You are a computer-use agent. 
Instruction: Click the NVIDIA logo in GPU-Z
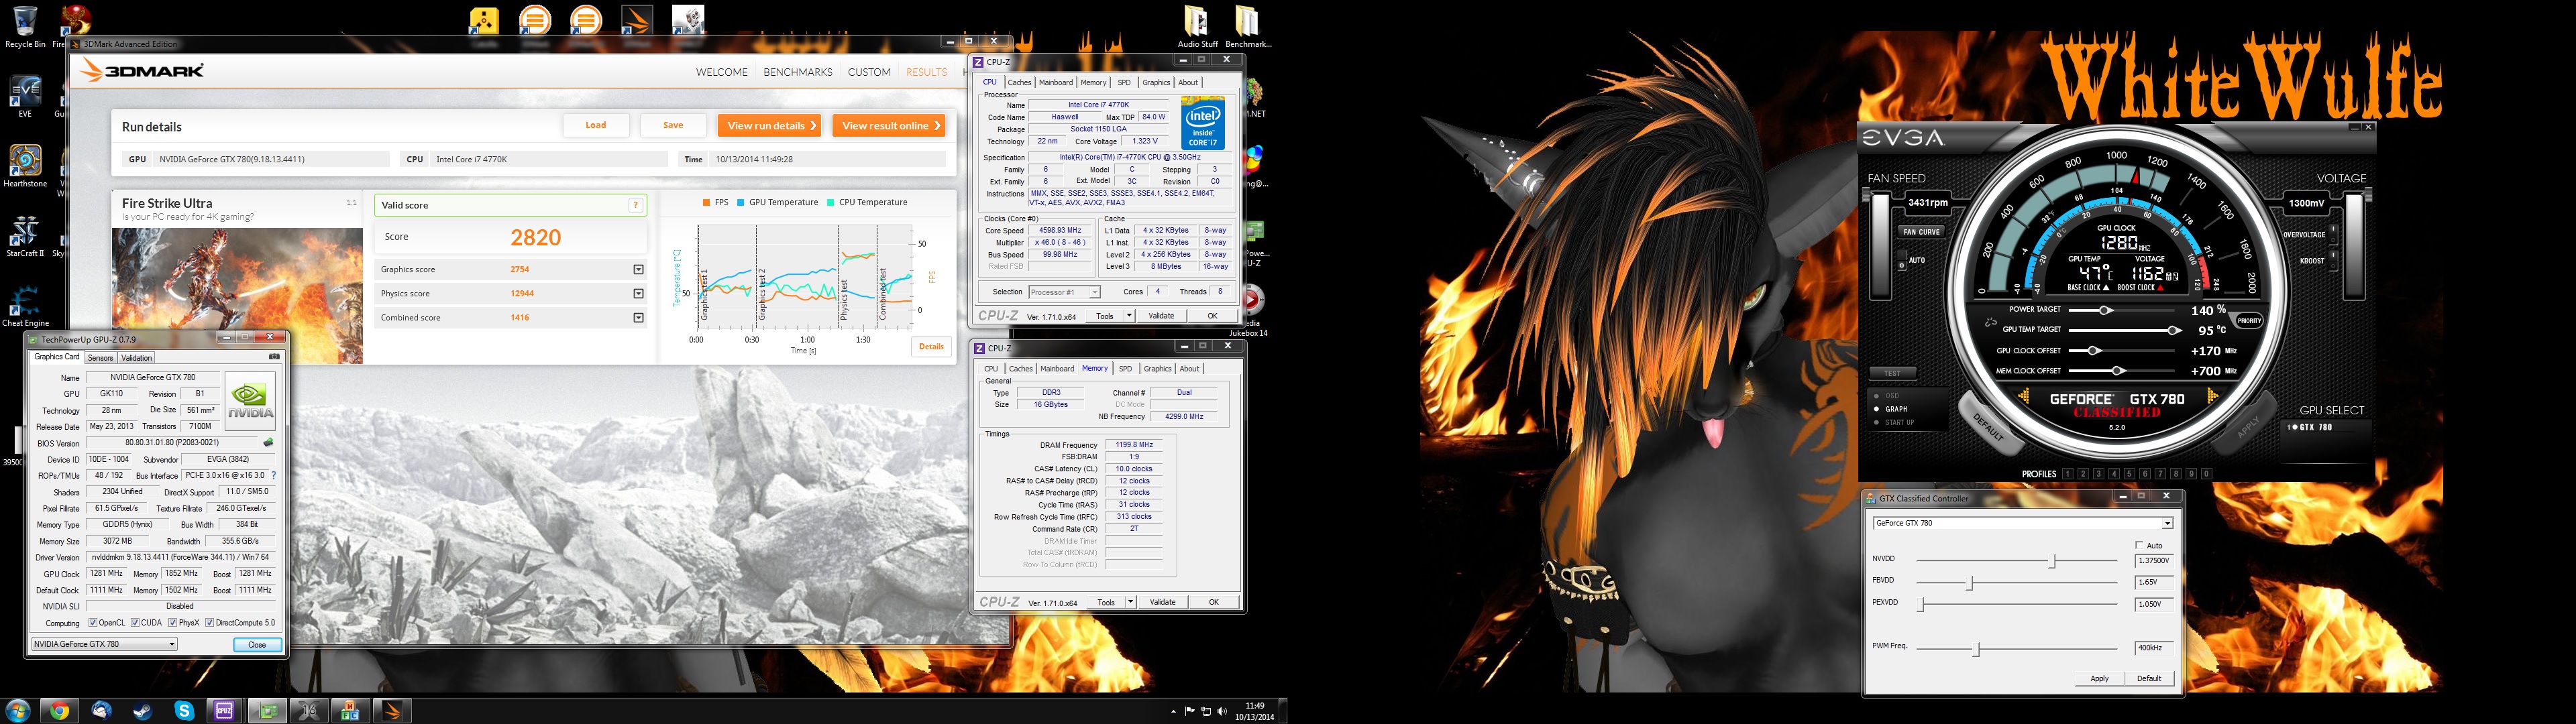(250, 401)
